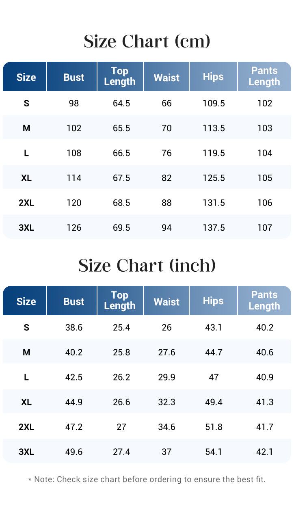The height and width of the screenshot is (530, 294).
Task: Select the 76 waist value for size L
Action: (166, 153)
